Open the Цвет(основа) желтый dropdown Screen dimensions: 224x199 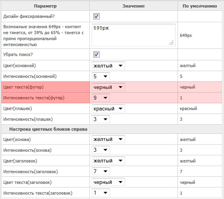pos(108,139)
